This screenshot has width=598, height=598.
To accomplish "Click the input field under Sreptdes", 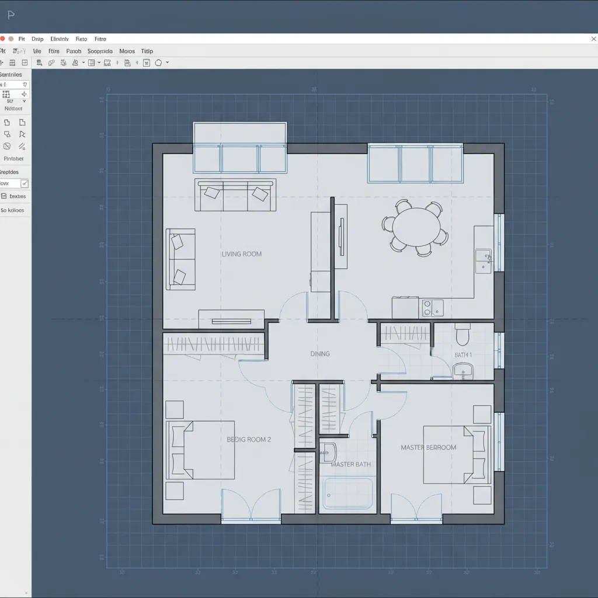I will 10,183.
